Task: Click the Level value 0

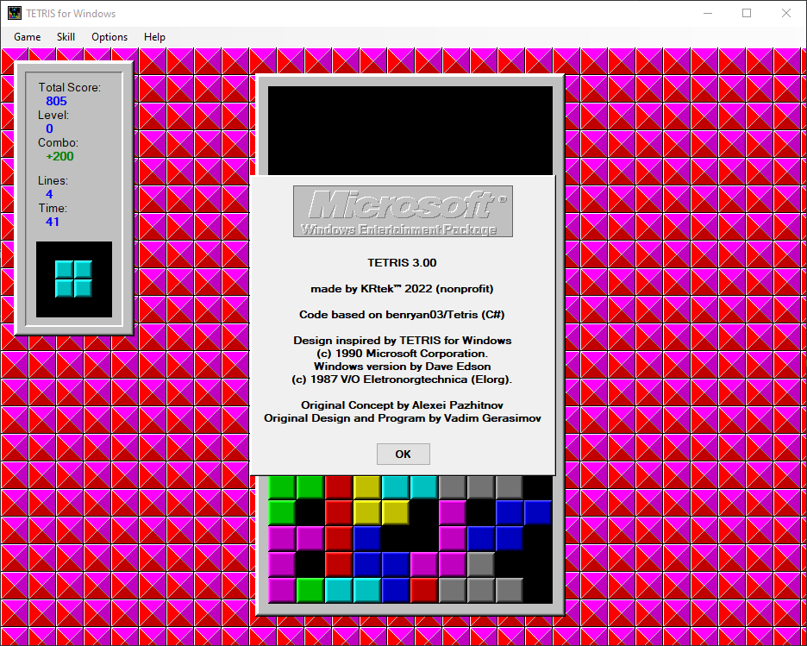Action: (49, 129)
